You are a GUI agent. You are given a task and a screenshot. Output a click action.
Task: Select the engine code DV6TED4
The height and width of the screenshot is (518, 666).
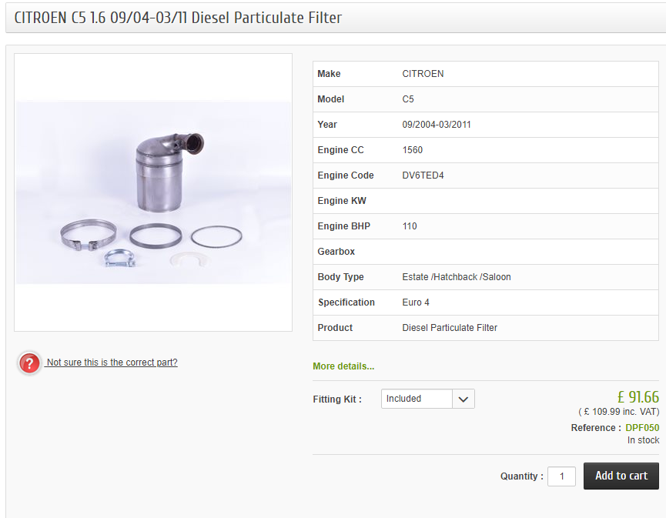pos(423,175)
